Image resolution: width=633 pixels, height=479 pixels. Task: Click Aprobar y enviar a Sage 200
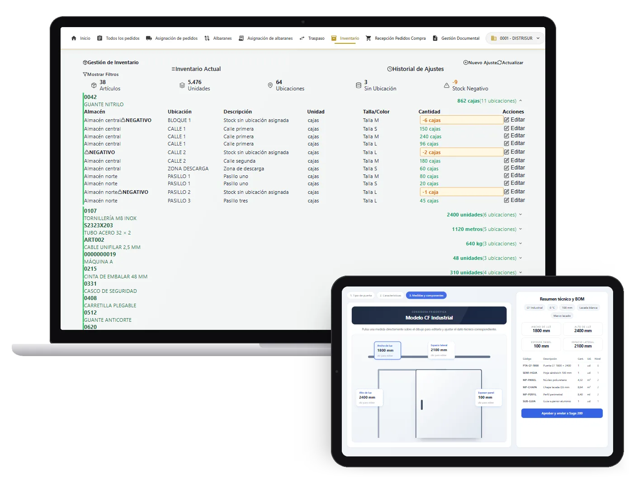(x=562, y=413)
